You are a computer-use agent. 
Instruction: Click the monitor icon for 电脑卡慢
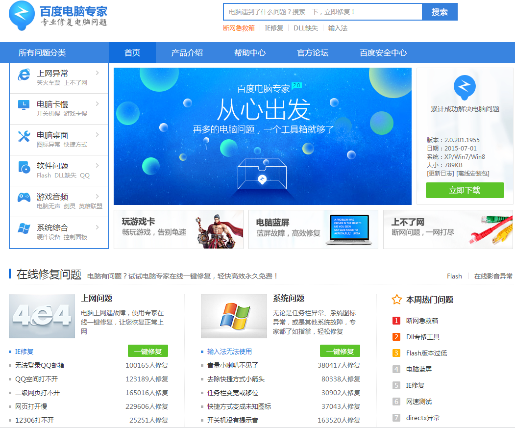coord(24,105)
